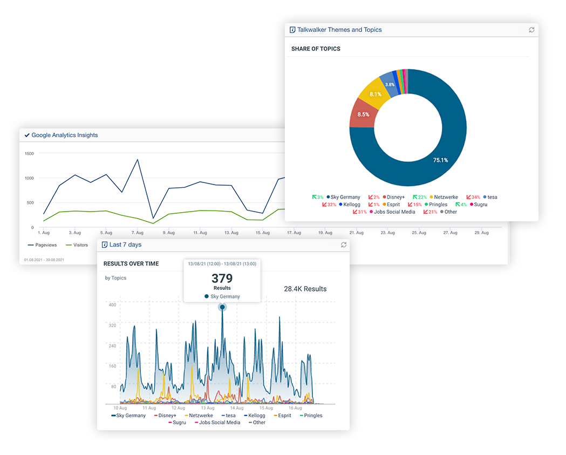Image resolution: width=566 pixels, height=455 pixels.
Task: Toggle Other in Results Over Time legend
Action: (x=257, y=423)
